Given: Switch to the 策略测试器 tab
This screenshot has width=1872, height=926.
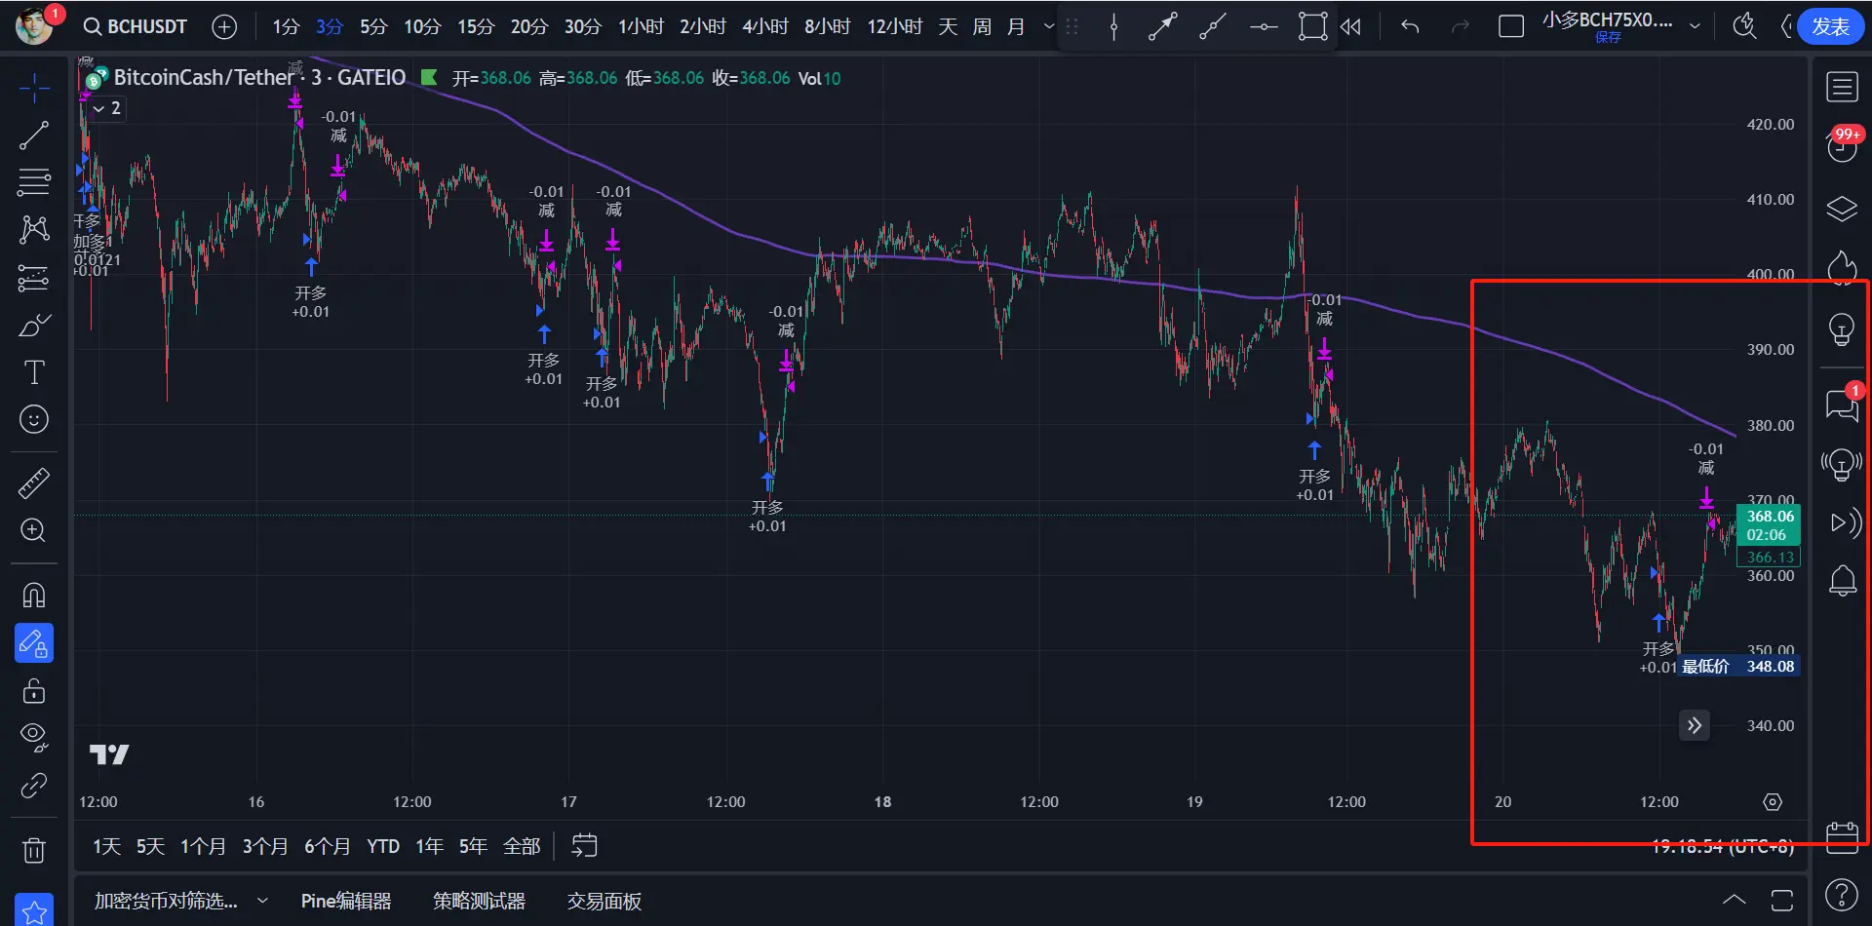Looking at the screenshot, I should 479,902.
